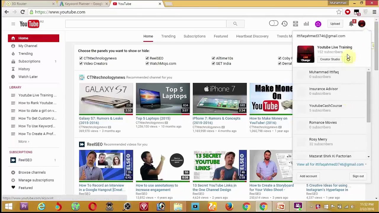Click Add account button
Screen dimensions: 379x213
(308, 176)
